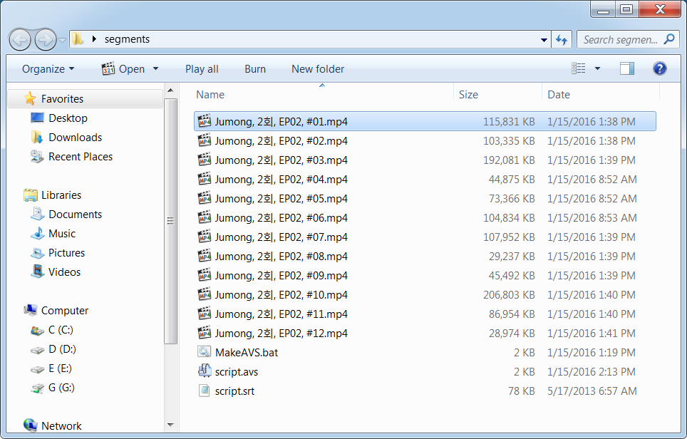687x439 pixels.
Task: Open the Documents library
Action: 75,215
